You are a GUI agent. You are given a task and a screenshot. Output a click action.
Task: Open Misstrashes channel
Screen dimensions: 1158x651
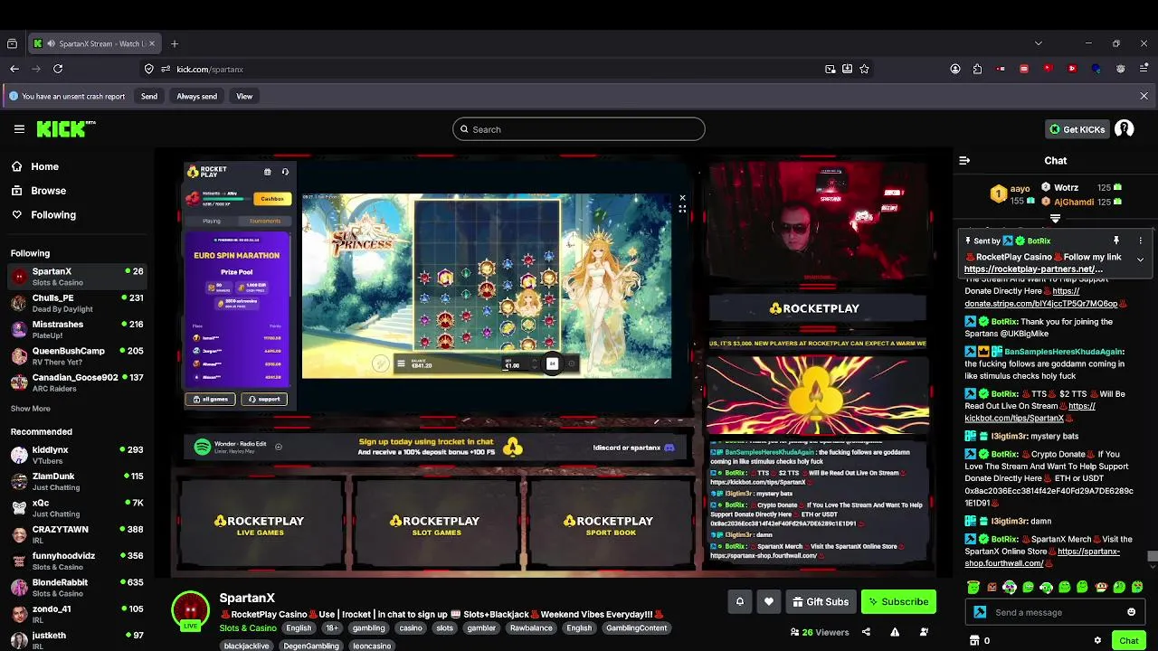[x=77, y=329]
